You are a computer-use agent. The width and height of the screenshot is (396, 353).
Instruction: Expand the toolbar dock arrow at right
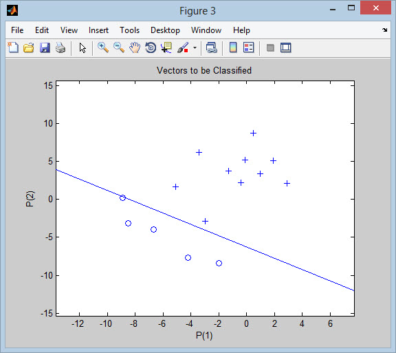[384, 30]
